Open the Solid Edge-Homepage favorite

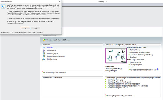[116, 80]
